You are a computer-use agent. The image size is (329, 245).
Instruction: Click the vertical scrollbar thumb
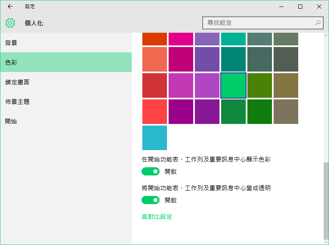(x=326, y=201)
